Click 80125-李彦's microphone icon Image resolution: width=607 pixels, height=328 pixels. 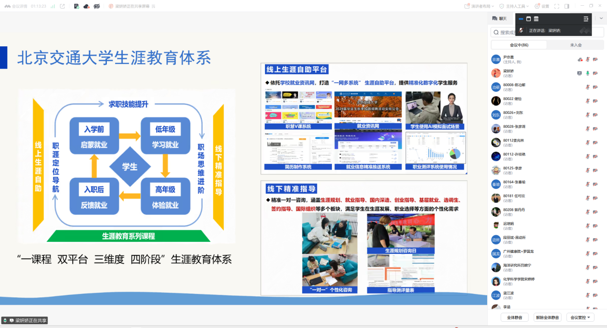click(x=588, y=170)
